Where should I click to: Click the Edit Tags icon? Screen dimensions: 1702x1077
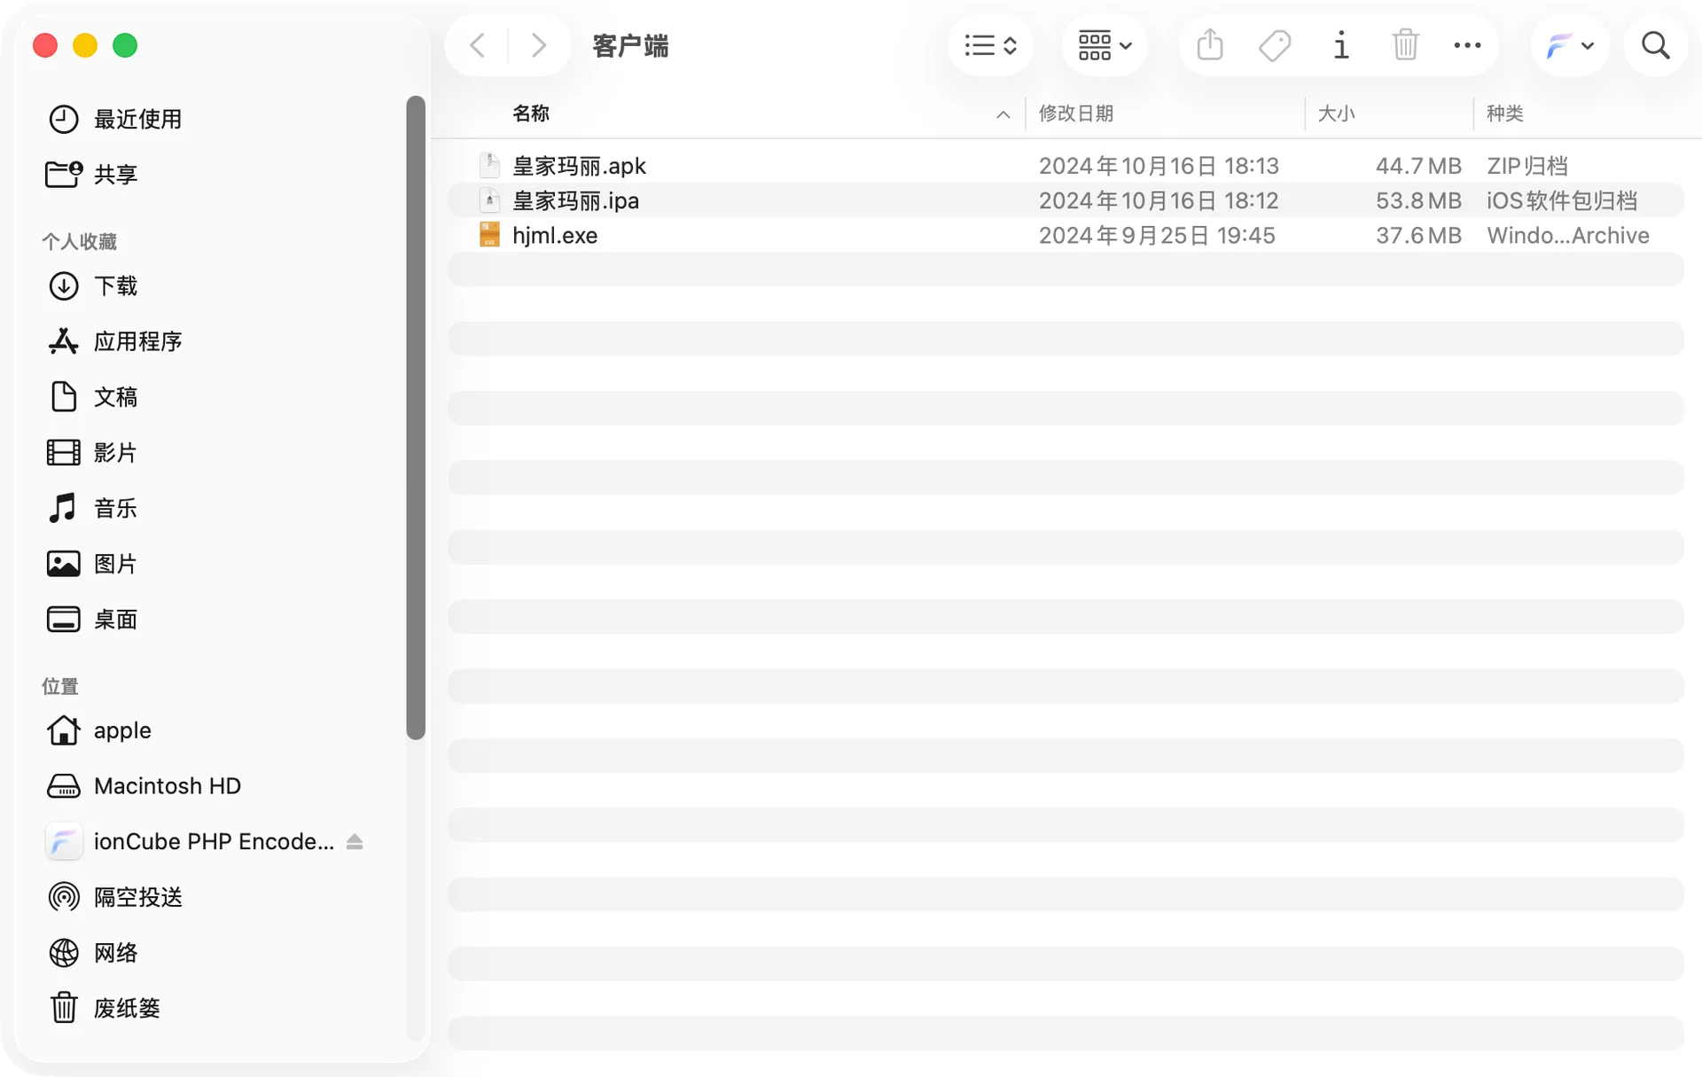point(1275,45)
